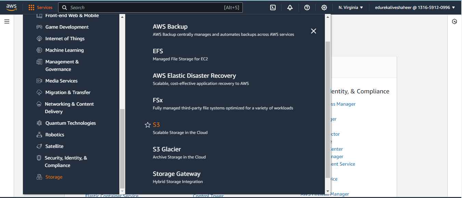Open the notifications bell

pyautogui.click(x=290, y=7)
